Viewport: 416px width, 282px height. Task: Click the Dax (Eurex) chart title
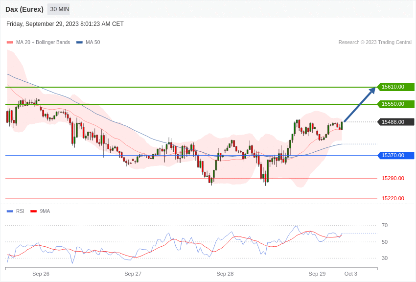(x=24, y=9)
